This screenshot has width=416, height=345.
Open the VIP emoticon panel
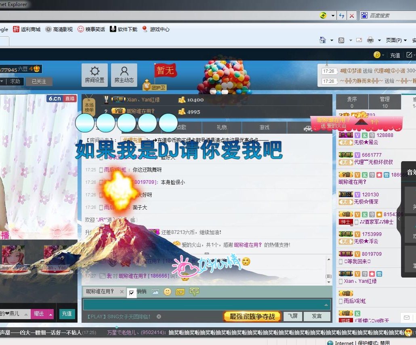(180, 292)
